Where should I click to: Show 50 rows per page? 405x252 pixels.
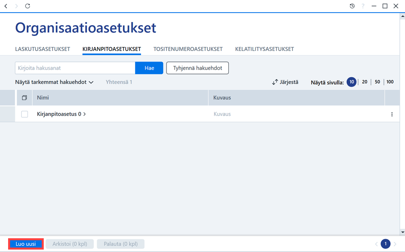click(x=377, y=82)
